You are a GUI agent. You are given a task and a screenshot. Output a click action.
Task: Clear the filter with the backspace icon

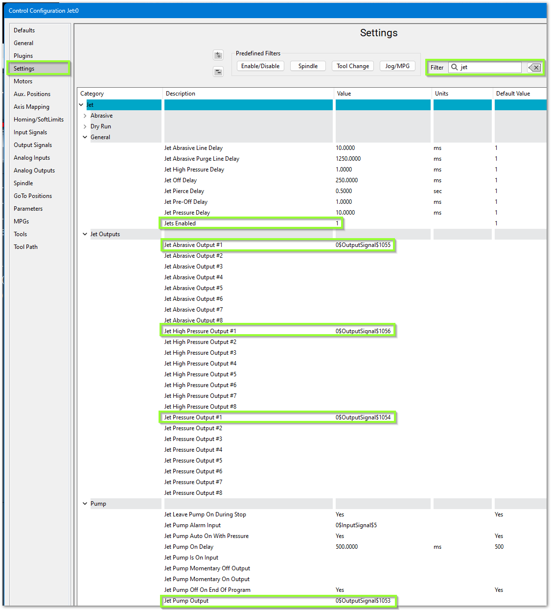pyautogui.click(x=535, y=68)
